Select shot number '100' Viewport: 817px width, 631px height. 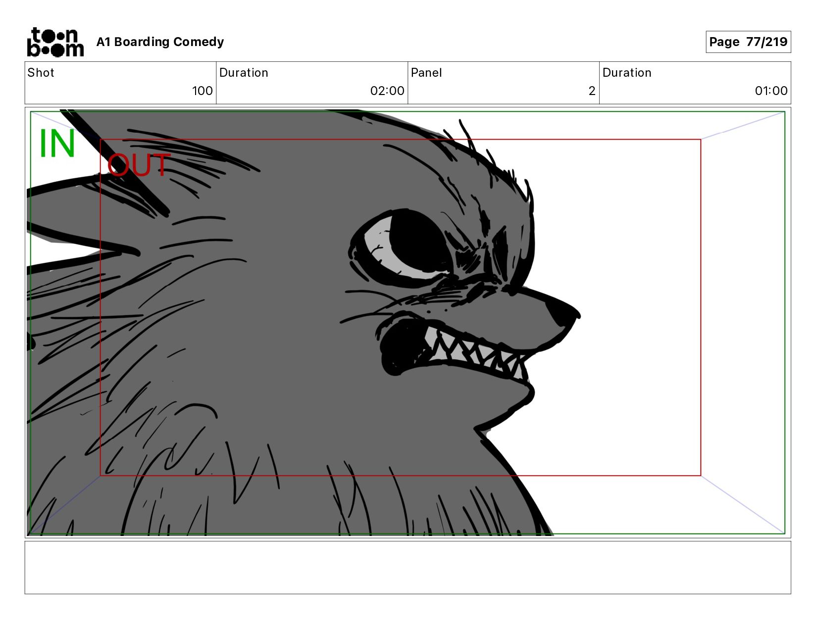coord(202,91)
